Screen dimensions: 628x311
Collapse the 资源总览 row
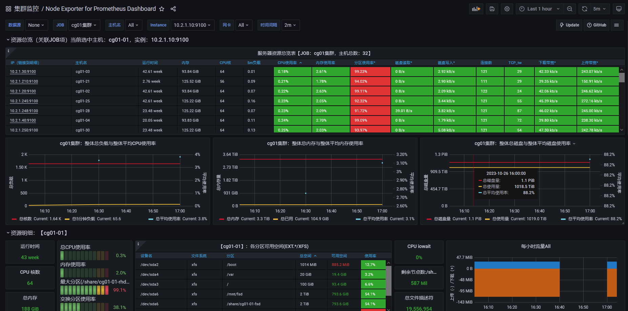8,40
